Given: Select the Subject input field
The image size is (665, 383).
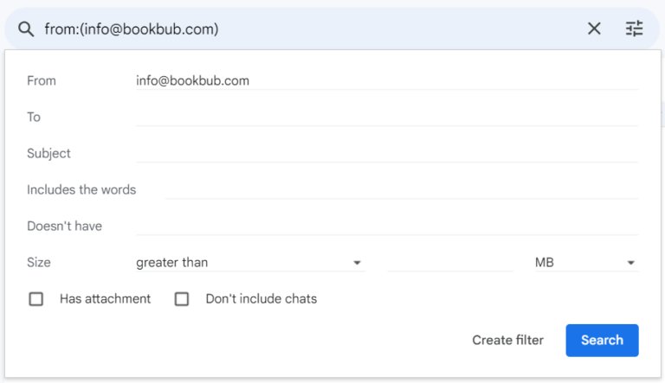Looking at the screenshot, I should [387, 153].
